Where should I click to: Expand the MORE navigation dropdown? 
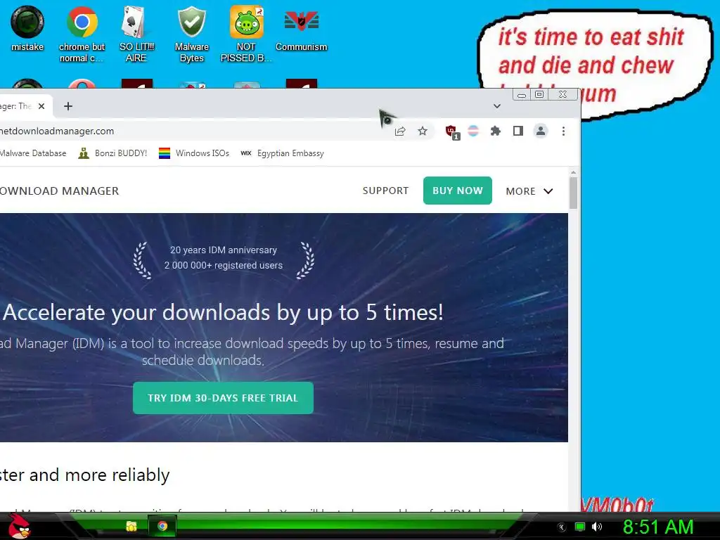pos(529,191)
